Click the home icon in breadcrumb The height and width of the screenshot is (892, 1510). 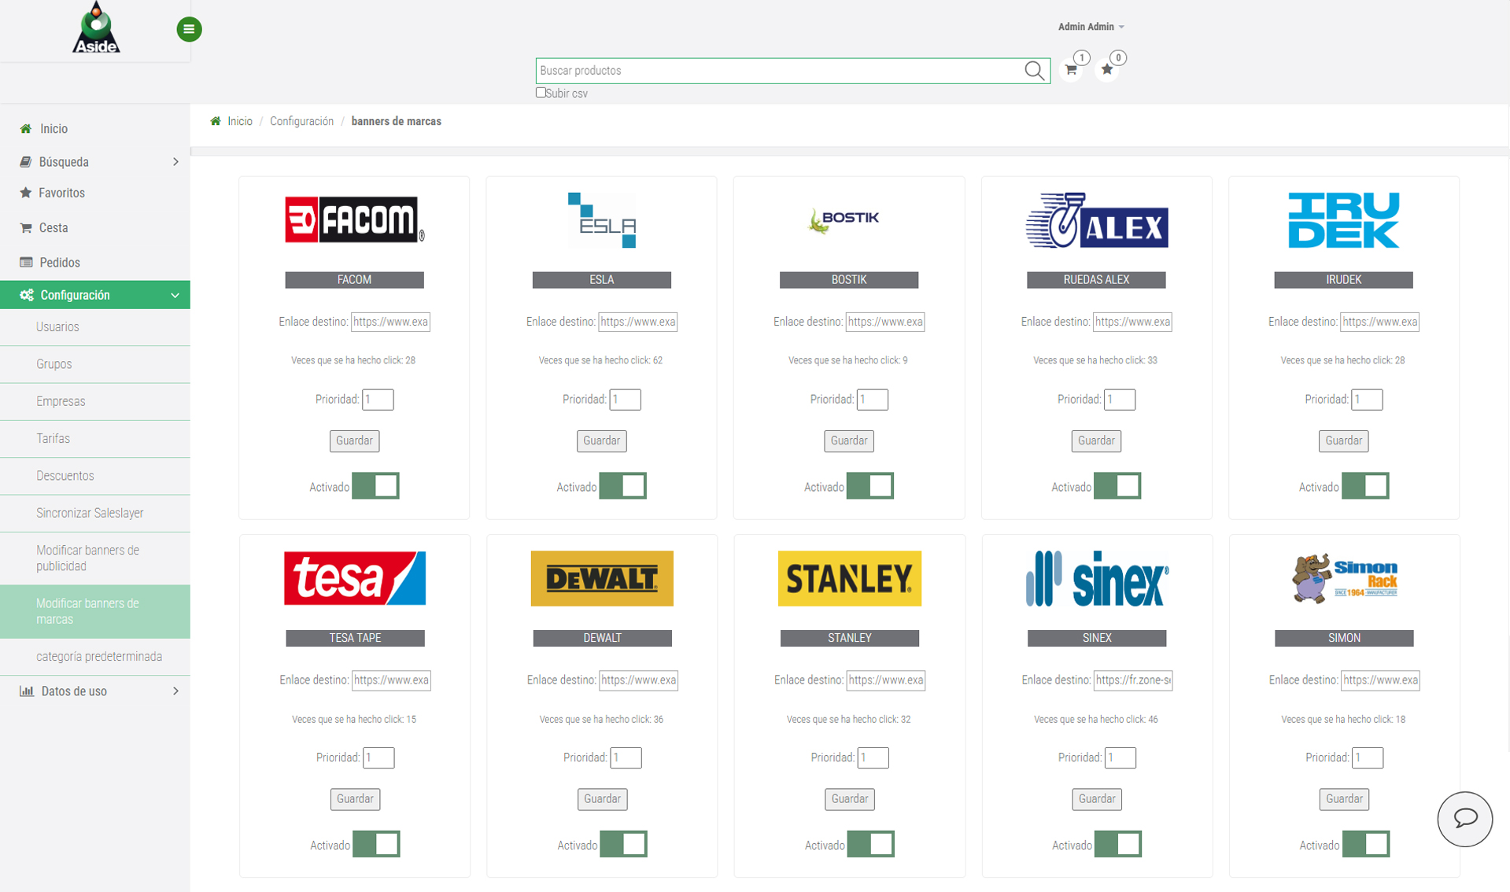(216, 121)
